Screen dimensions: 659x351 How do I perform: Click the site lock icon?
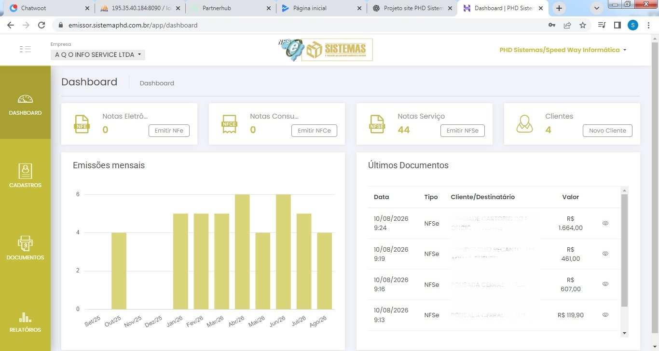(61, 25)
